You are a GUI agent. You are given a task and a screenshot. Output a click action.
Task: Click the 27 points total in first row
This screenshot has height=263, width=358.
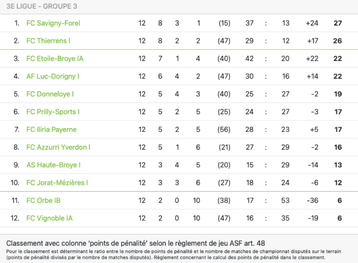click(338, 23)
